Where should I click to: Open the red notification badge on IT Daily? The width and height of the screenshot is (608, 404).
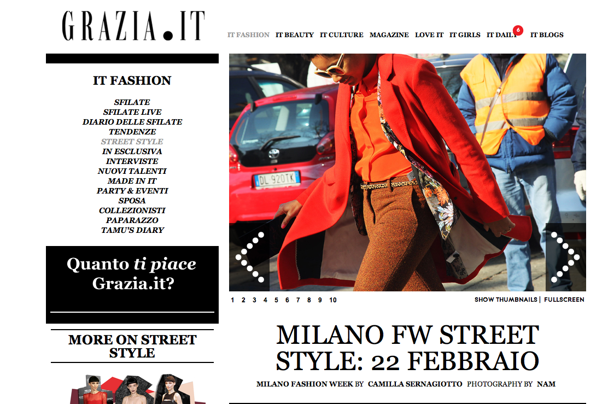pos(518,30)
